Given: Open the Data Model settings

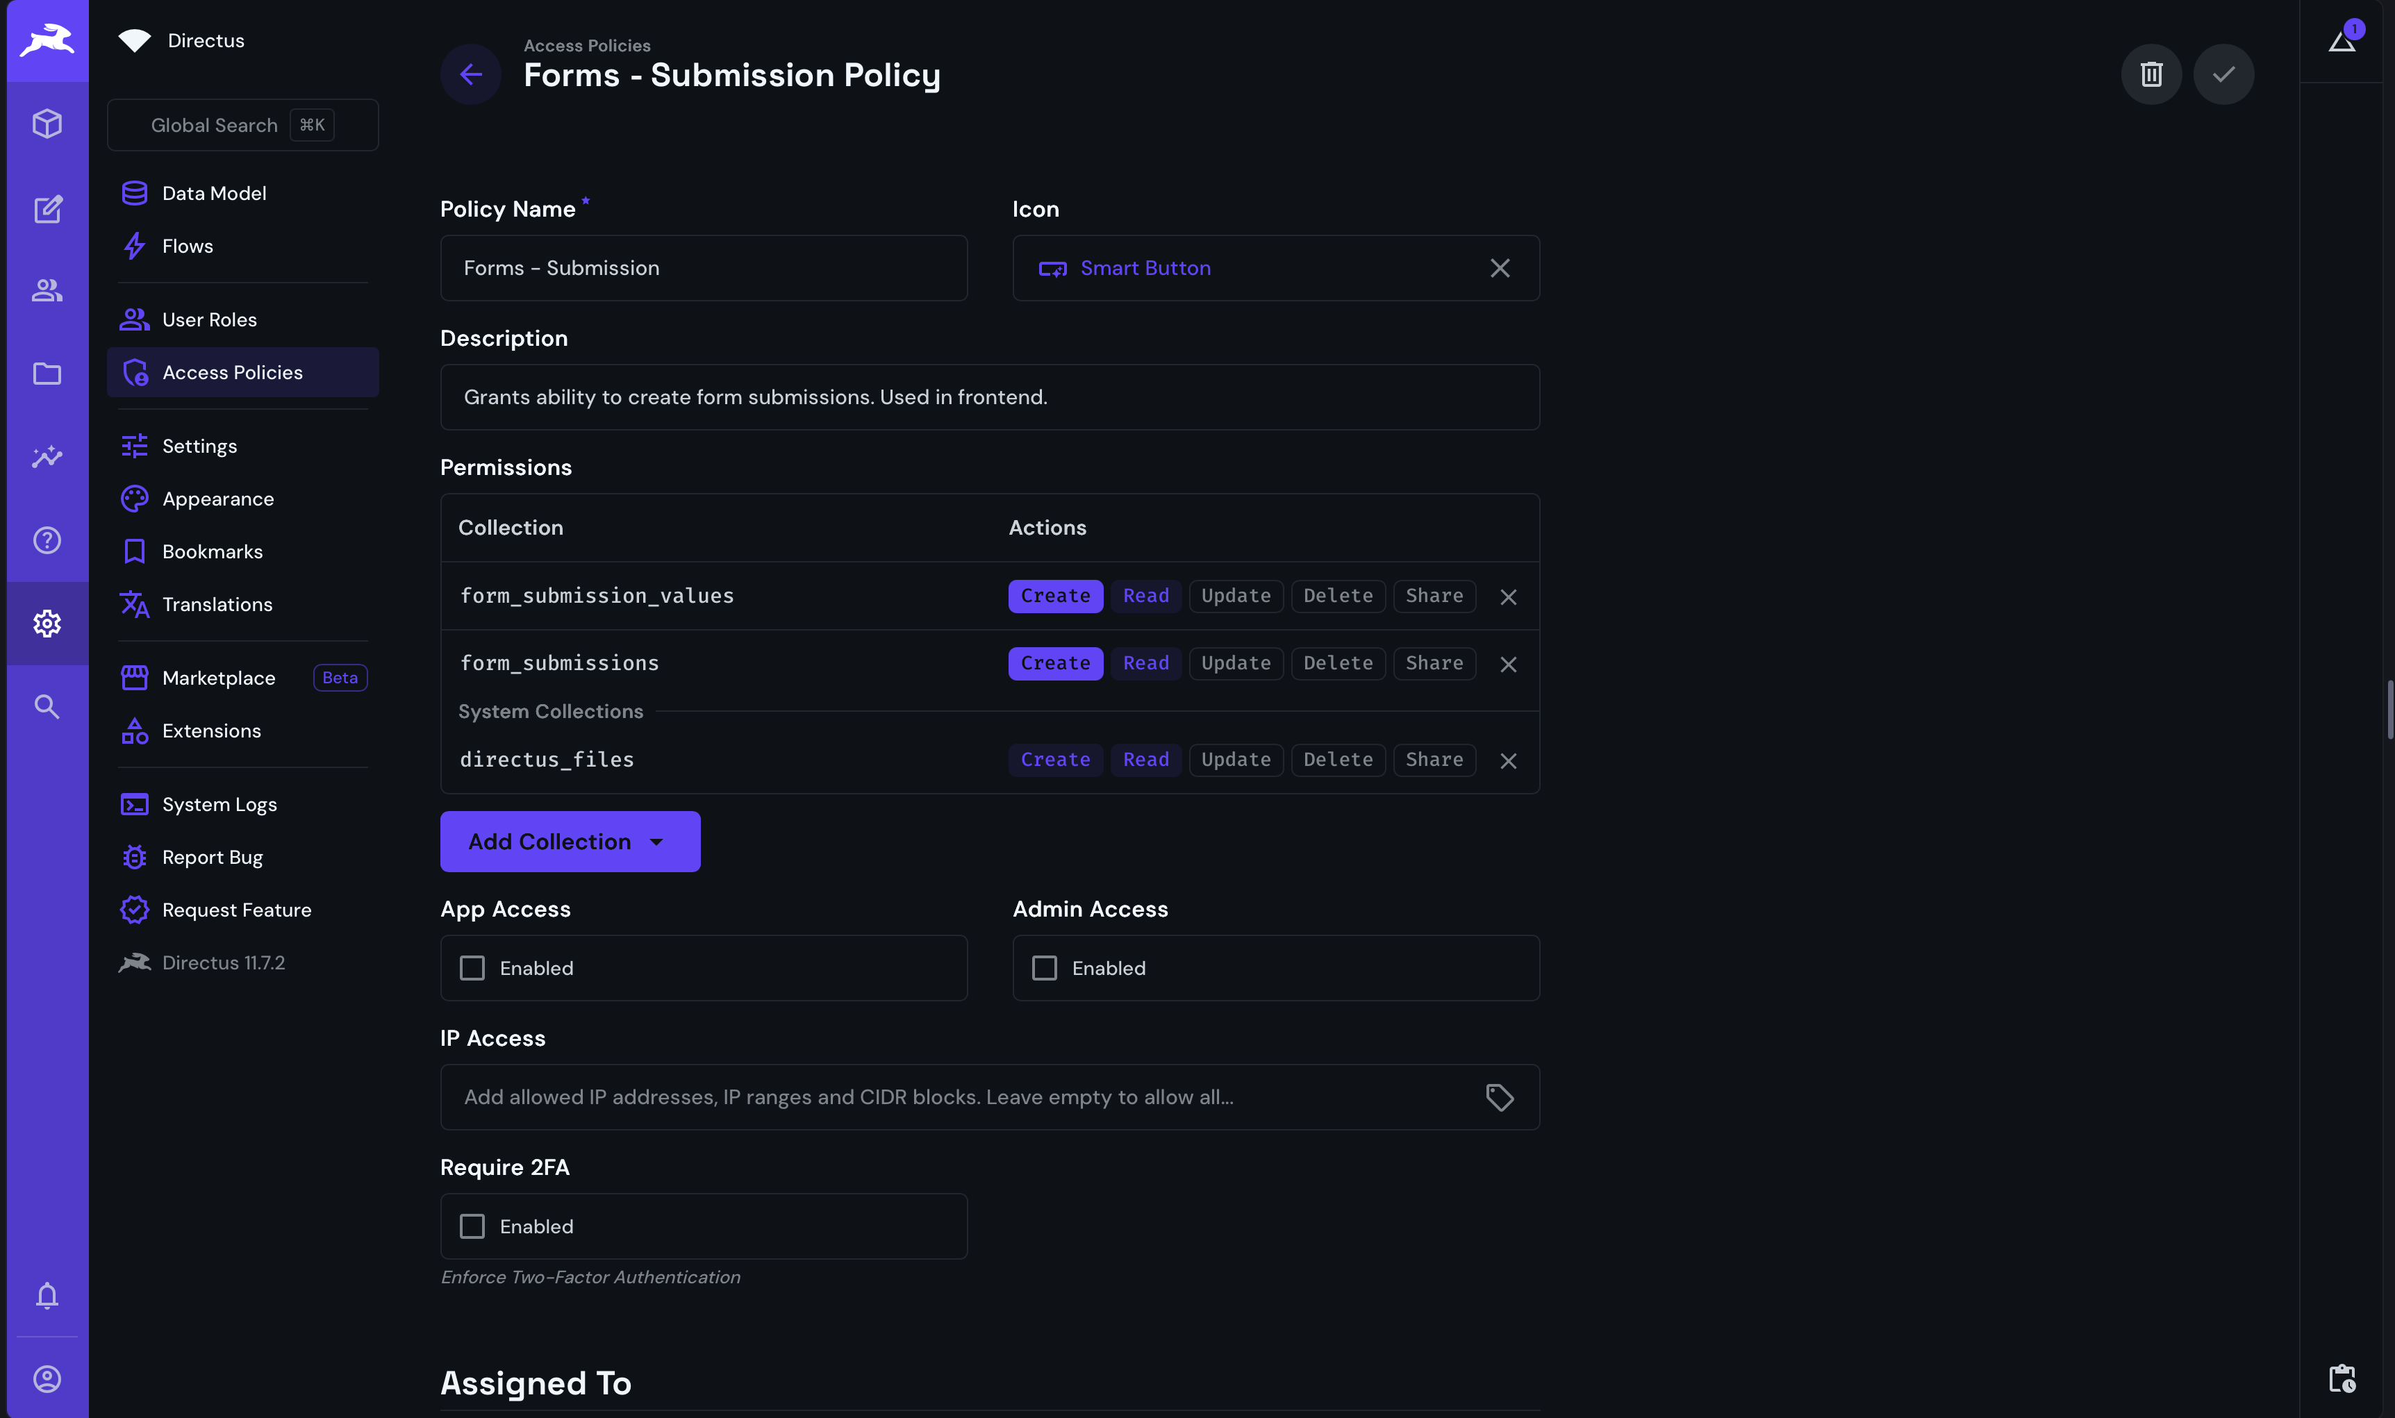Looking at the screenshot, I should (214, 193).
